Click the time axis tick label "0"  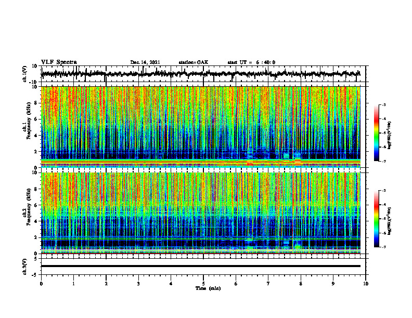pyautogui.click(x=41, y=284)
